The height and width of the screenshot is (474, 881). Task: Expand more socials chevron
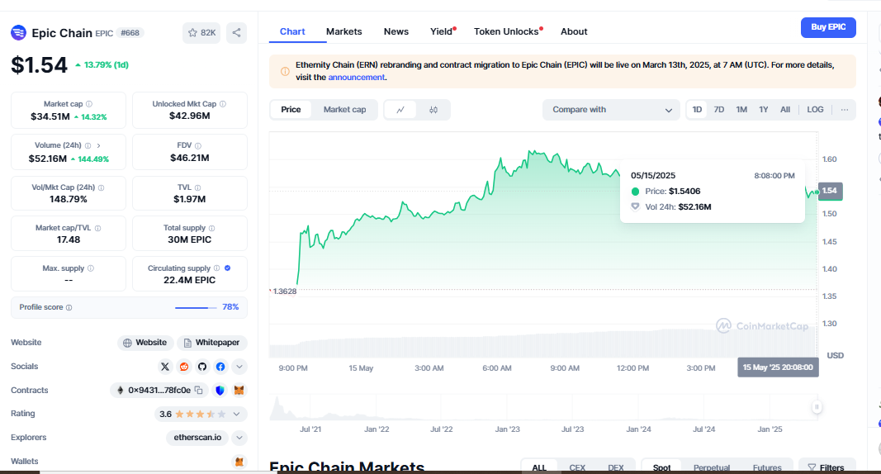point(239,367)
